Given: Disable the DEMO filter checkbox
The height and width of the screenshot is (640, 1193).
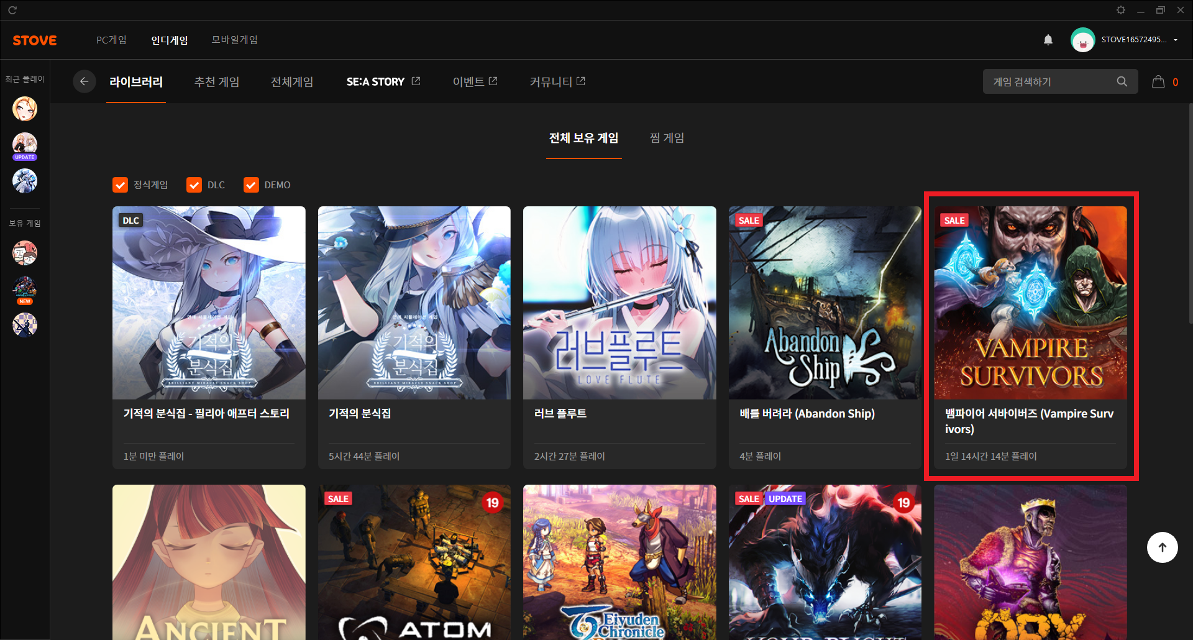Looking at the screenshot, I should 251,185.
